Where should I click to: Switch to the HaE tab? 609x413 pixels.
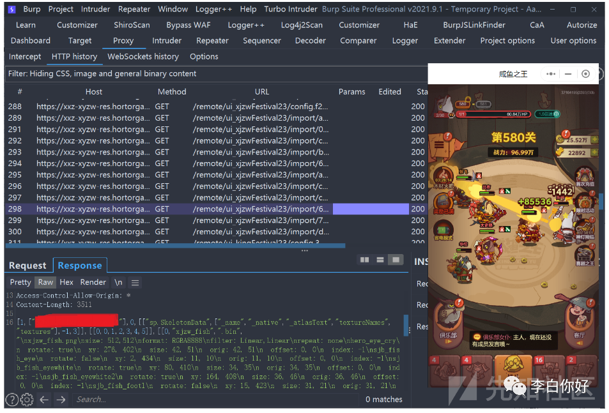pyautogui.click(x=410, y=25)
